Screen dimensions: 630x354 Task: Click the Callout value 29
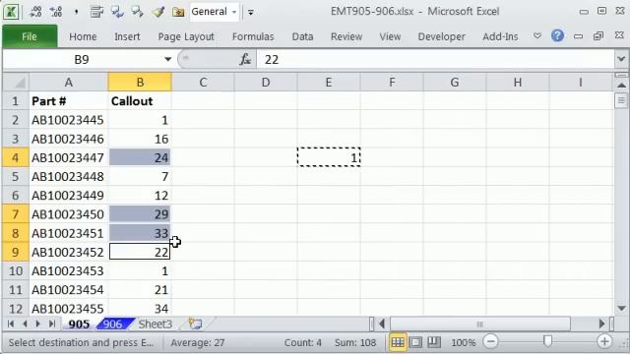click(140, 214)
